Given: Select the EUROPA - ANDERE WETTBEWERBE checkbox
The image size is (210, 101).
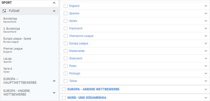Looking at the screenshot, I should (x=64, y=89).
